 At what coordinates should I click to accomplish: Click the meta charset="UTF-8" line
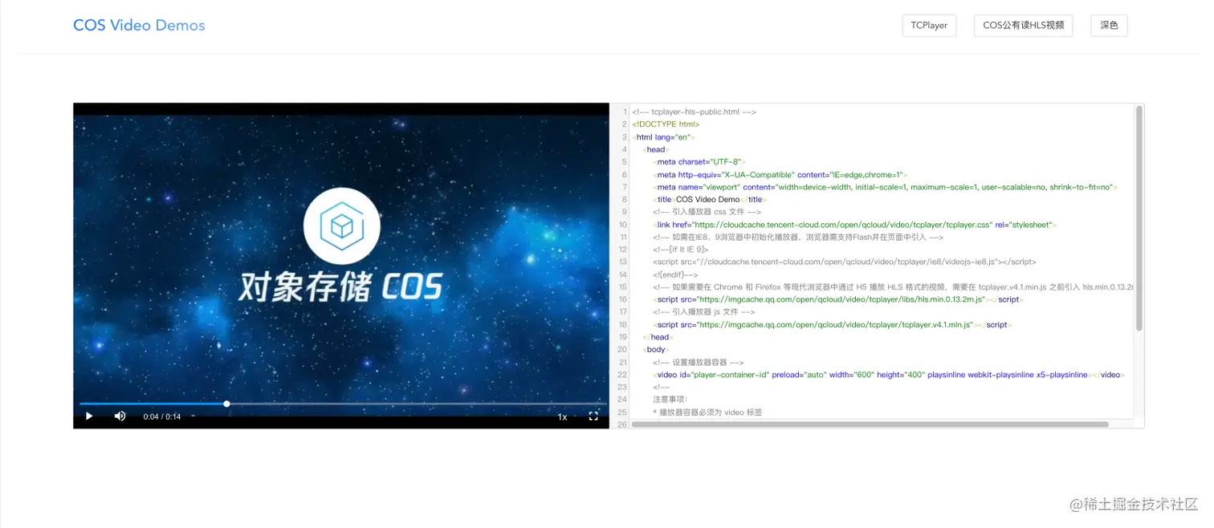click(x=700, y=162)
